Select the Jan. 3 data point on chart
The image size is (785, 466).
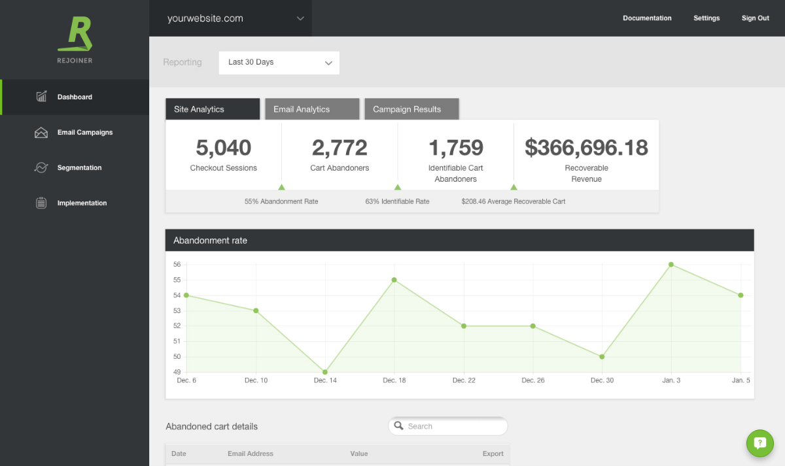pos(671,265)
